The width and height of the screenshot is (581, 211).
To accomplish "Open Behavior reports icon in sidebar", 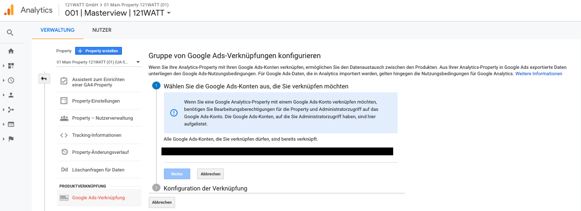I will pyautogui.click(x=11, y=124).
